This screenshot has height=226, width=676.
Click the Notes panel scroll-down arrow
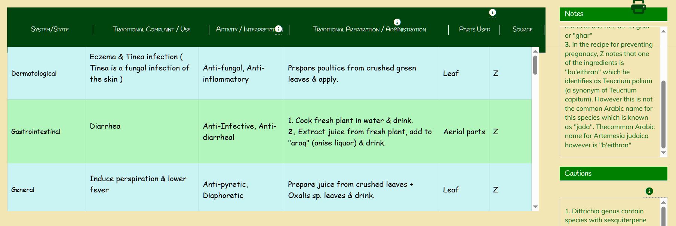[664, 153]
